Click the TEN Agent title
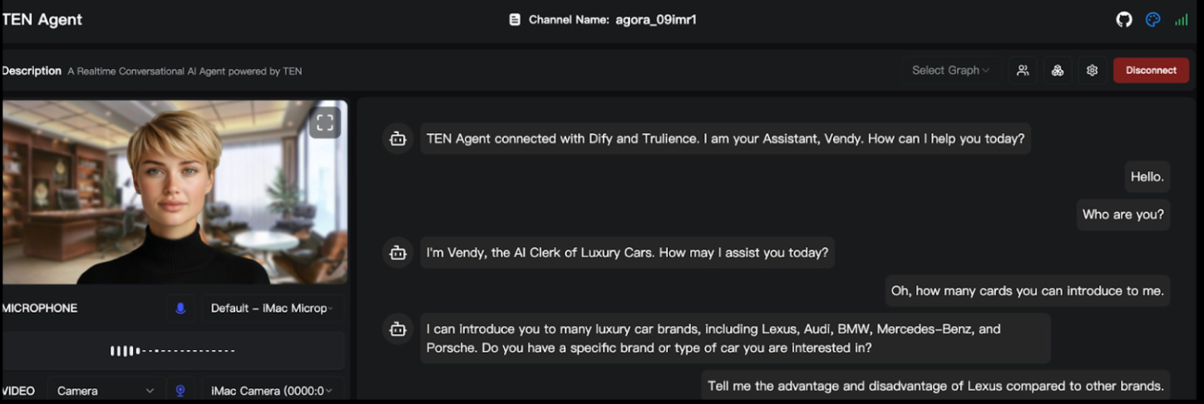 point(42,20)
